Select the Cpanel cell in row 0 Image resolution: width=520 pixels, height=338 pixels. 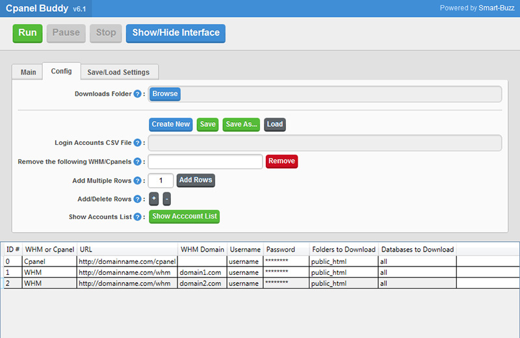point(49,261)
